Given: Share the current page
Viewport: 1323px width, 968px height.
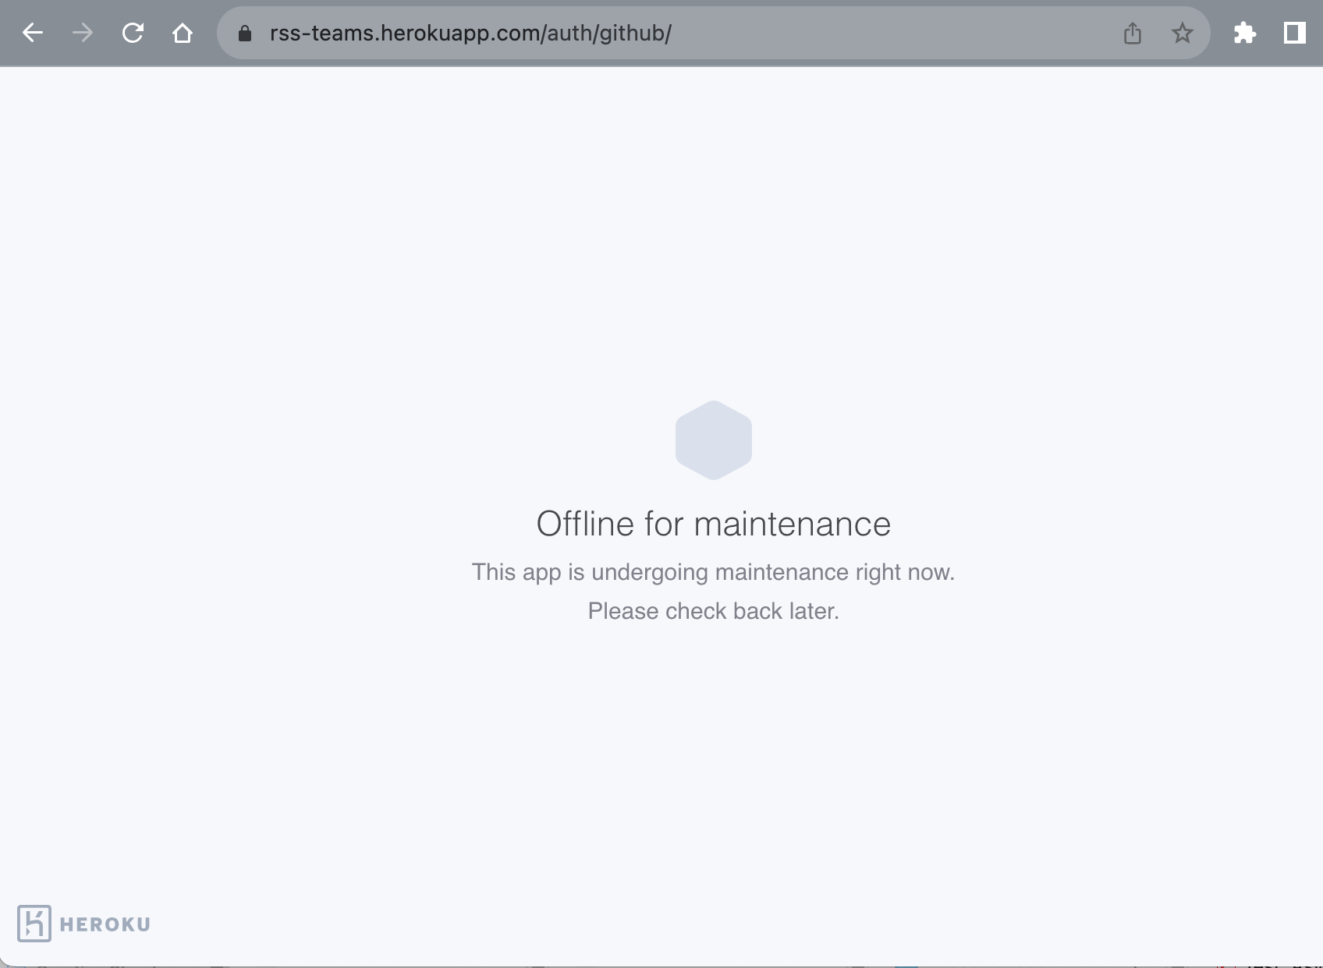Looking at the screenshot, I should click(1133, 33).
